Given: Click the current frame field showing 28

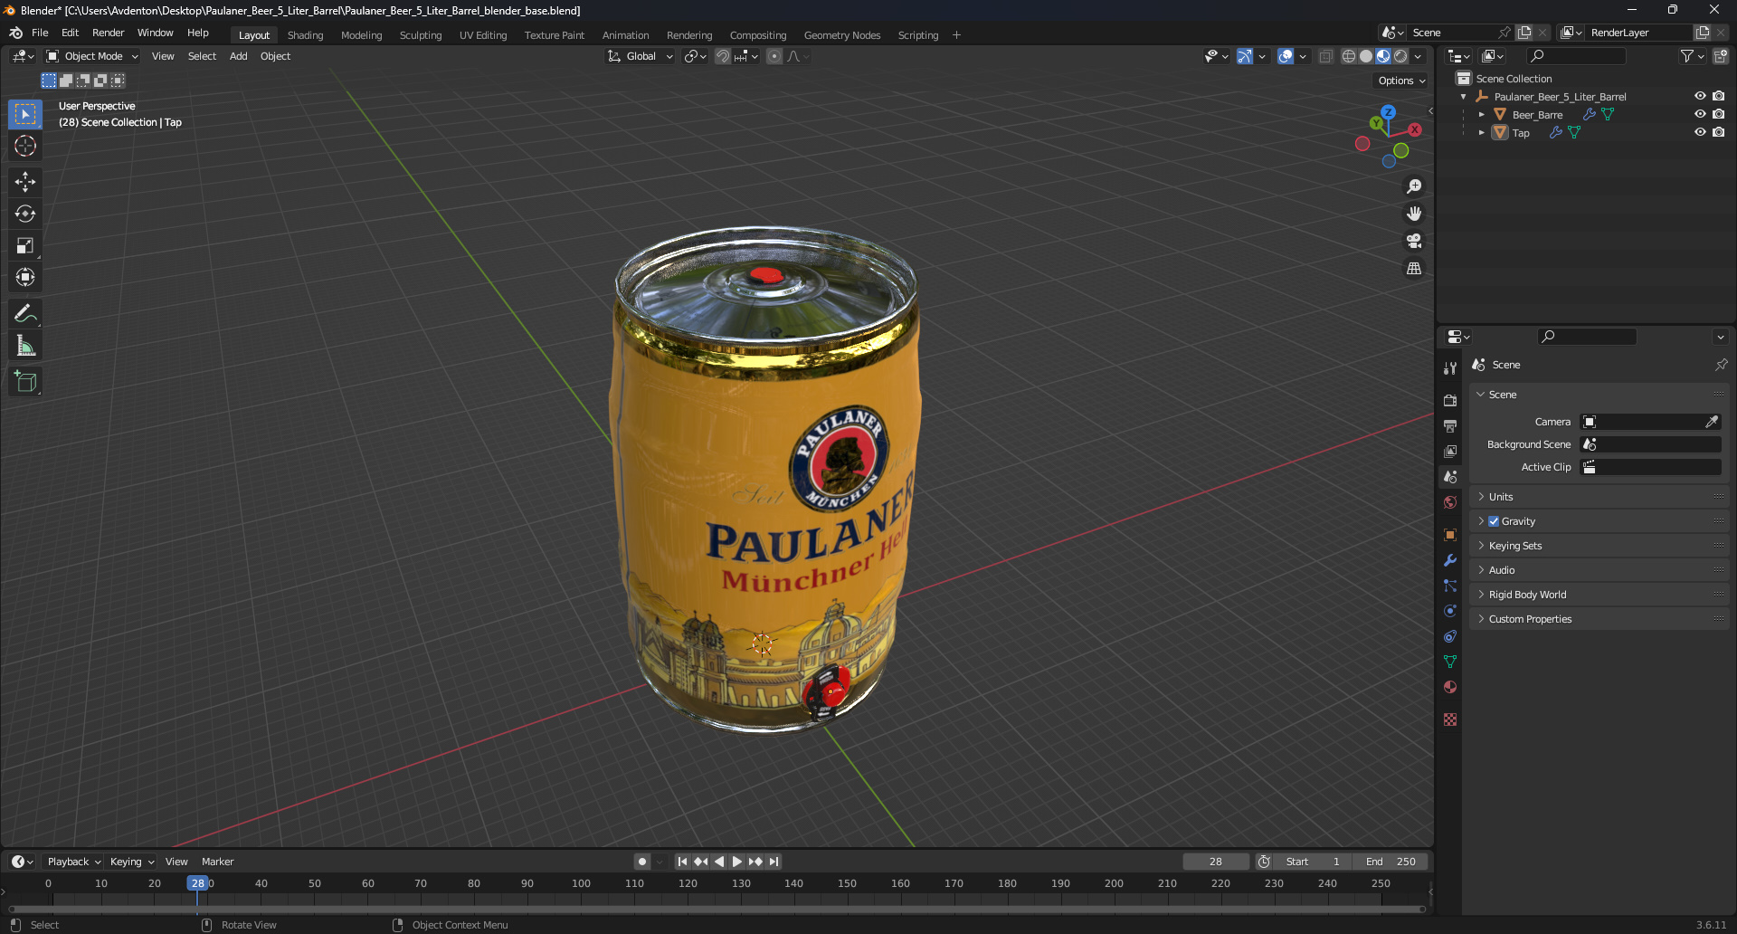Looking at the screenshot, I should pyautogui.click(x=1216, y=862).
